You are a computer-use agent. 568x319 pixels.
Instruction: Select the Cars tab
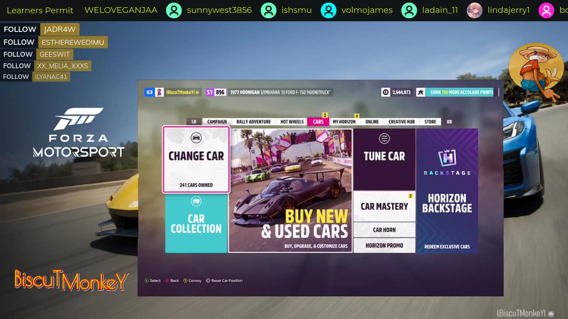318,122
